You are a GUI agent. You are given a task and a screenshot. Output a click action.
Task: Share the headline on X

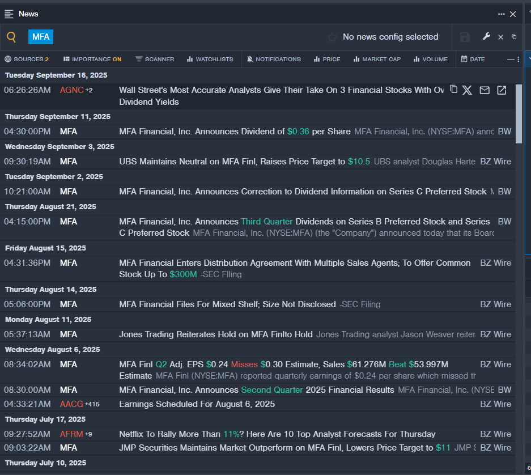pyautogui.click(x=467, y=90)
